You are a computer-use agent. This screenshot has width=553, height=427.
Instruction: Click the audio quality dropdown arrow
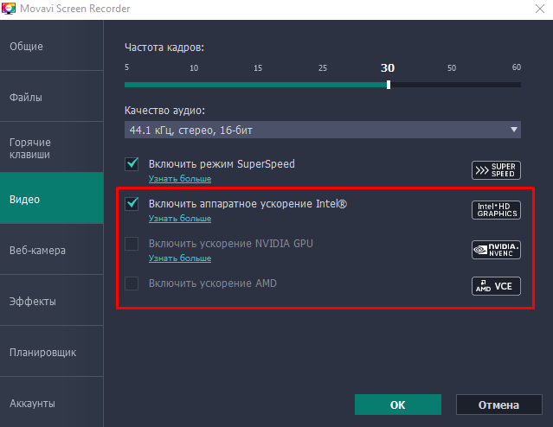(x=514, y=130)
